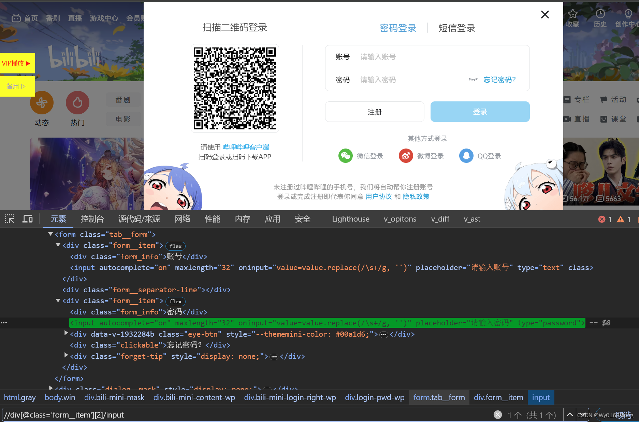This screenshot has width=639, height=422.
Task: Click the 收藏 star icon
Action: coord(573,14)
